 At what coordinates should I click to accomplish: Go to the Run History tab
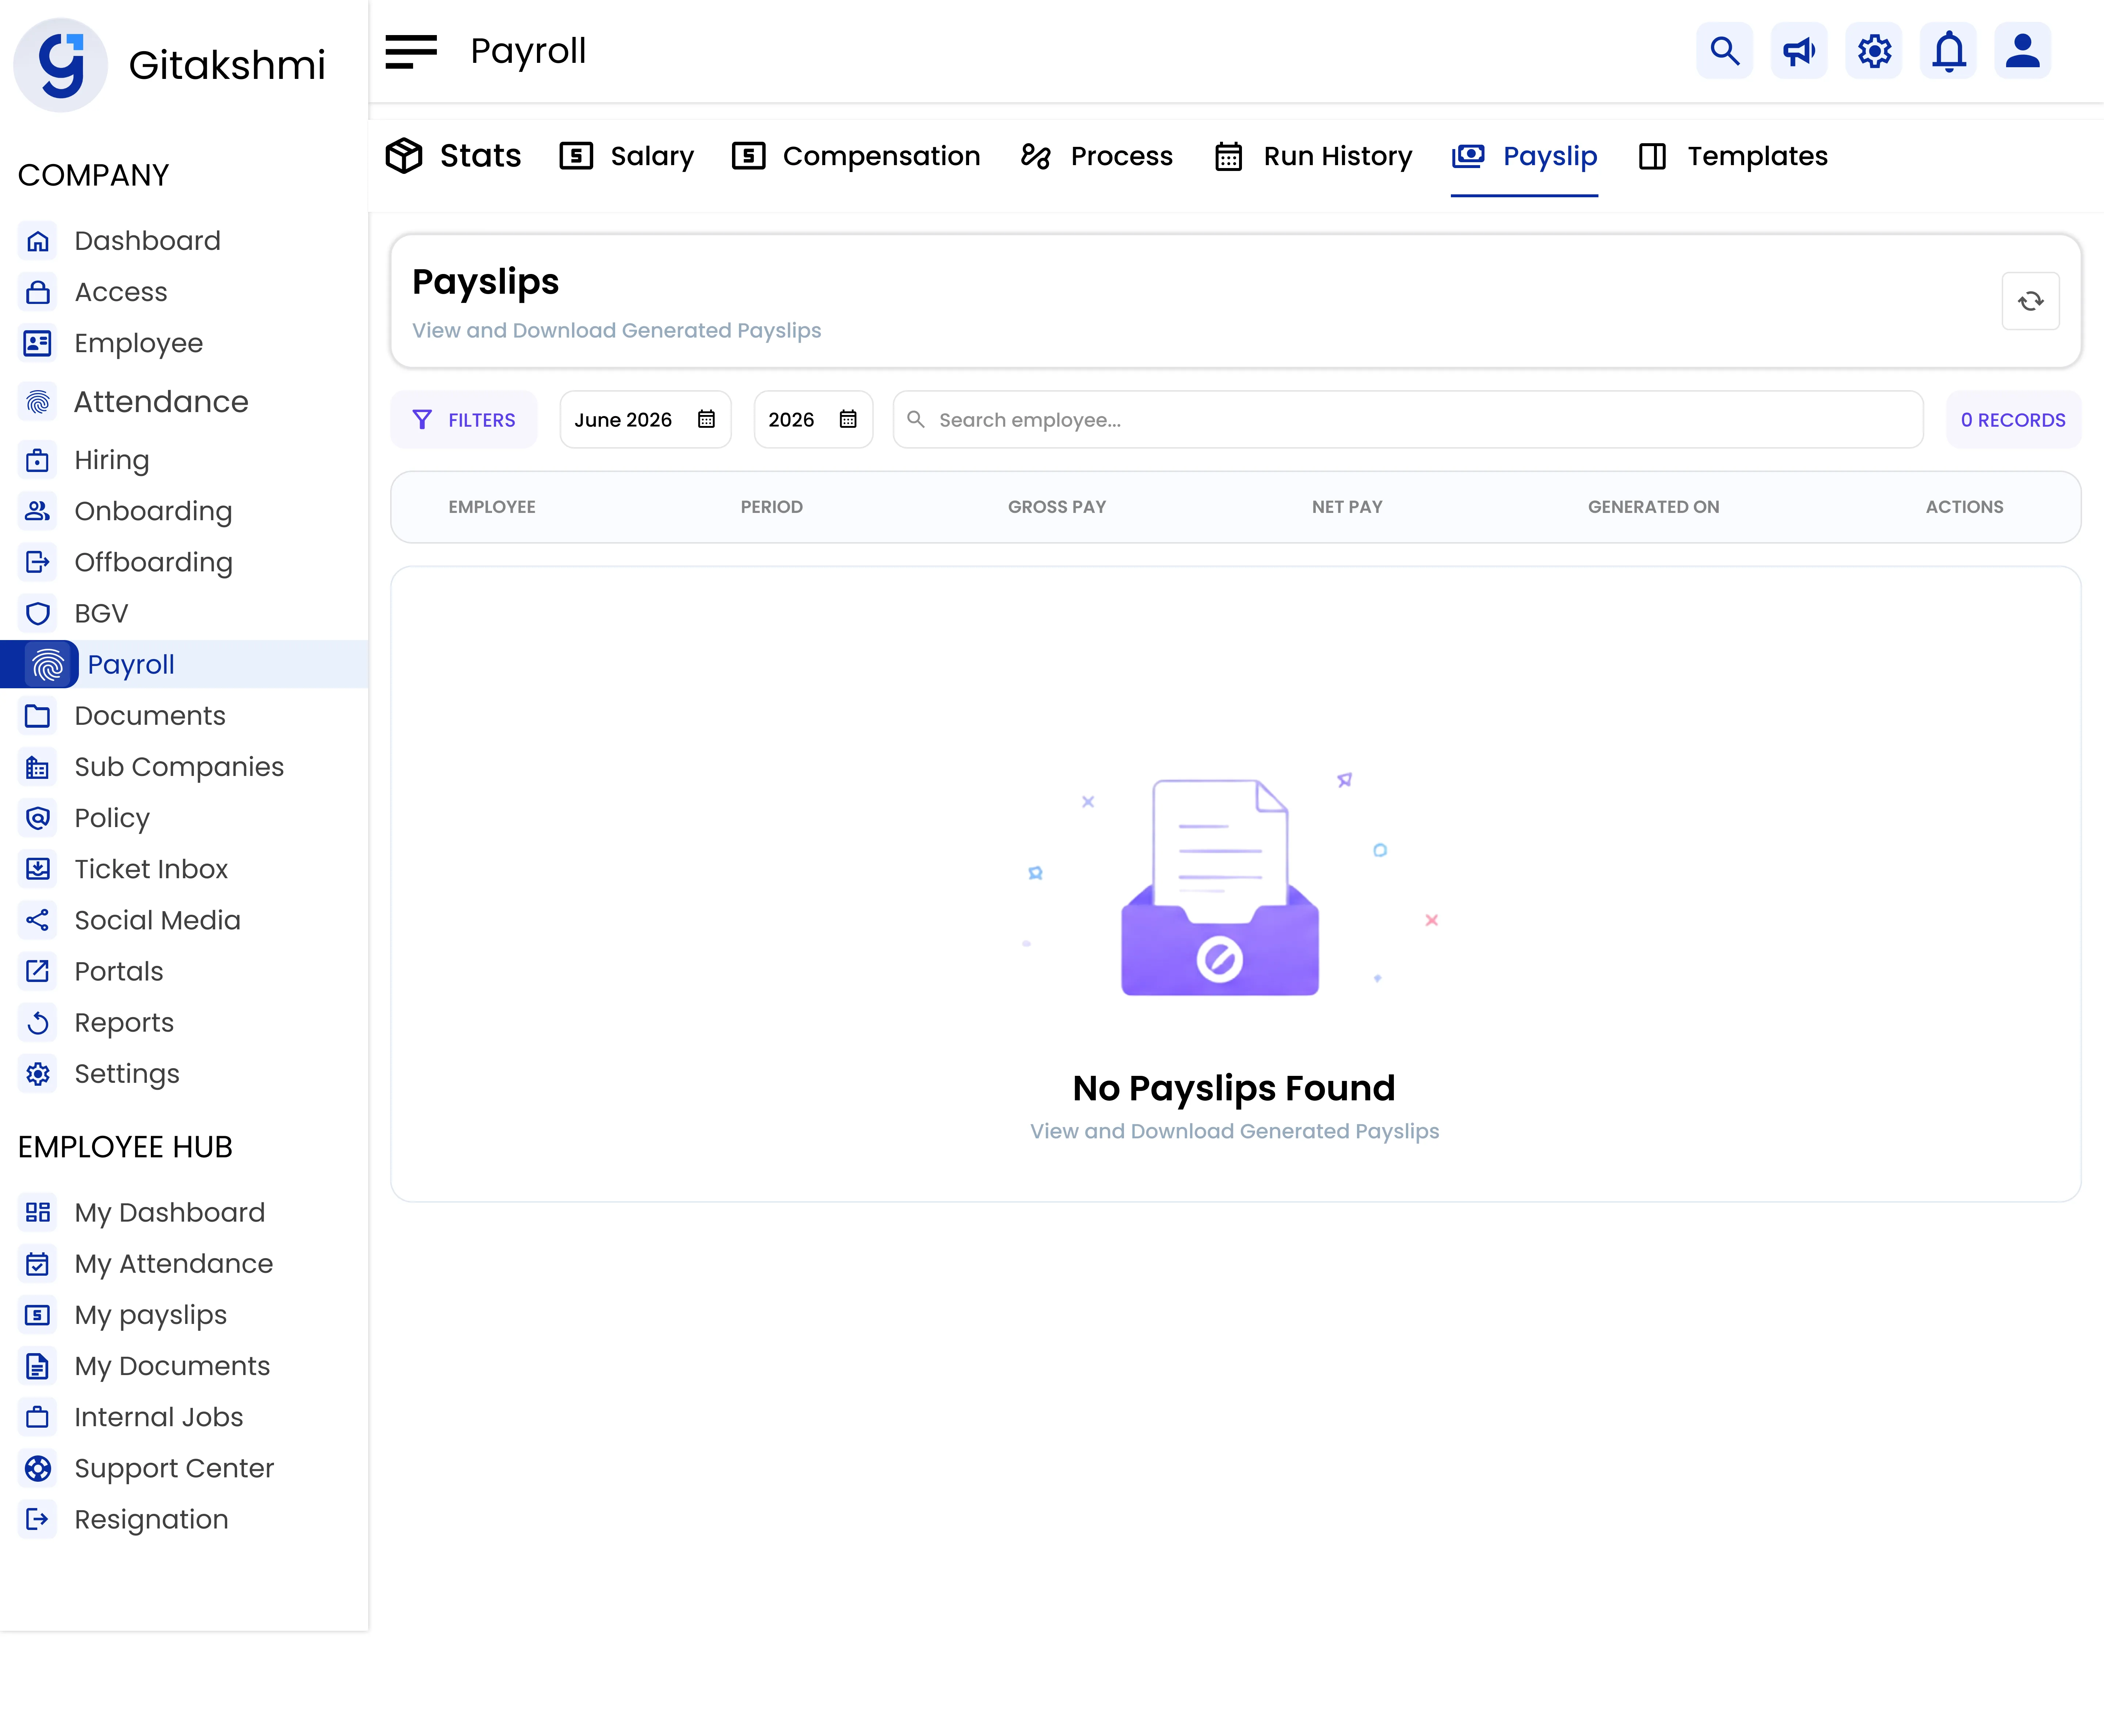1313,156
